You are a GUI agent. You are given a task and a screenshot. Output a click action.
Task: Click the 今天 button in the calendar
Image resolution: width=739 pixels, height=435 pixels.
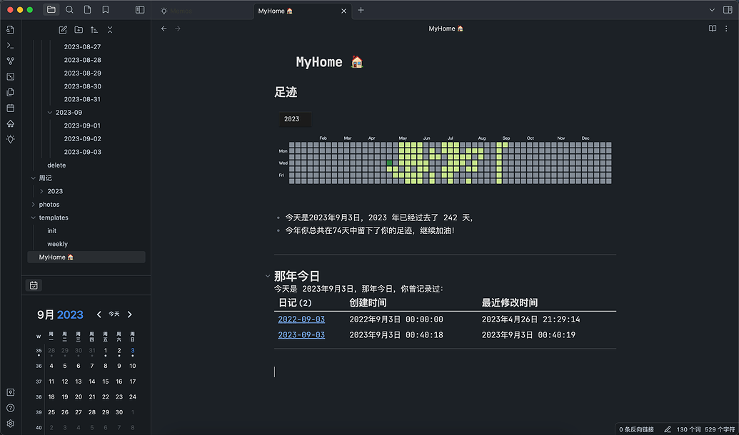114,314
